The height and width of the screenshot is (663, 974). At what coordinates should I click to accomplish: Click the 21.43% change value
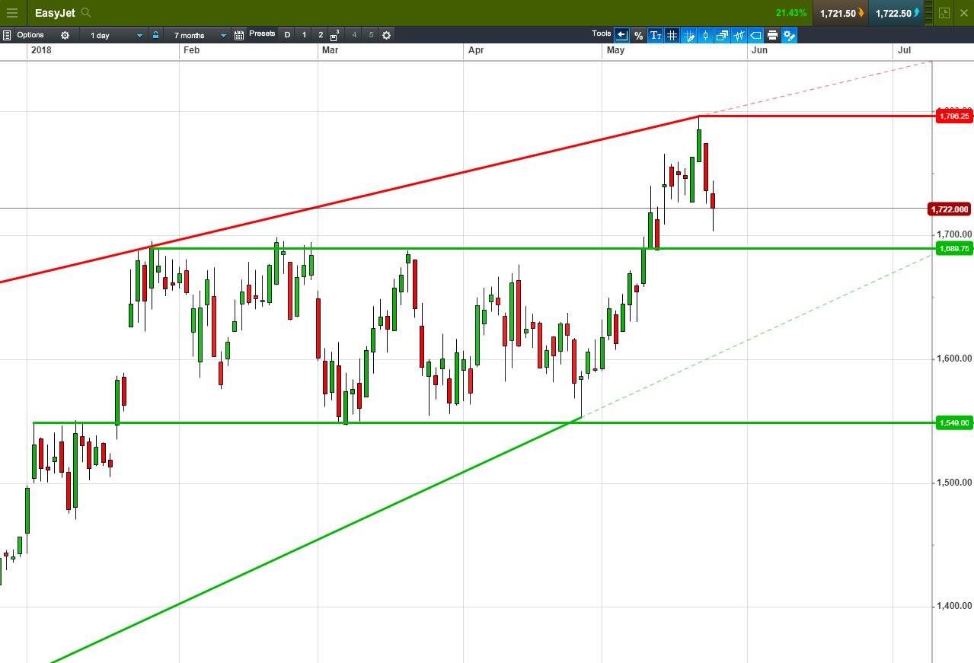coord(791,13)
